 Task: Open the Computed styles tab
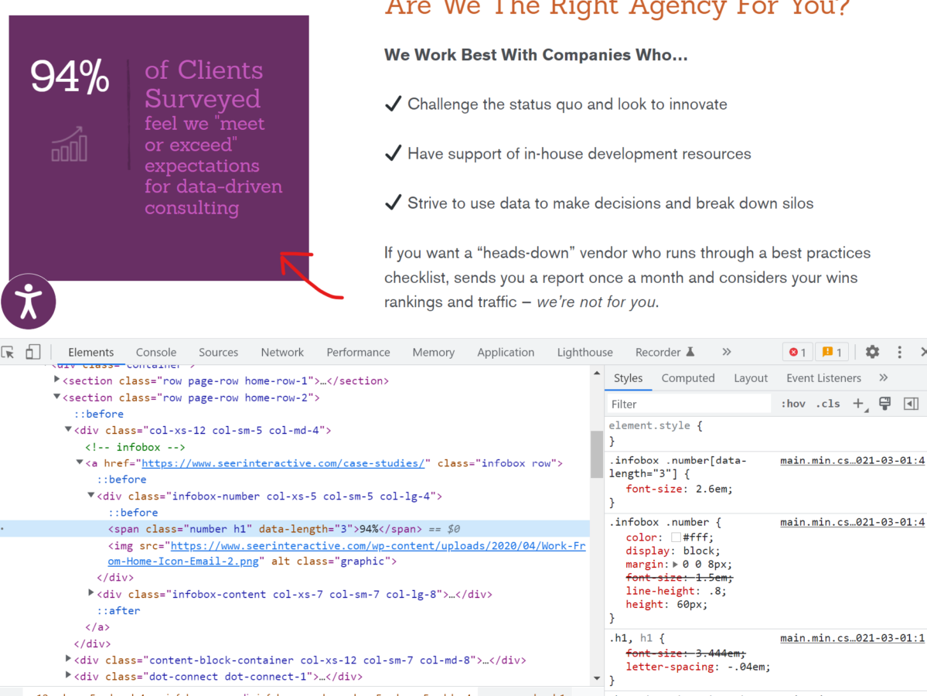pos(687,377)
